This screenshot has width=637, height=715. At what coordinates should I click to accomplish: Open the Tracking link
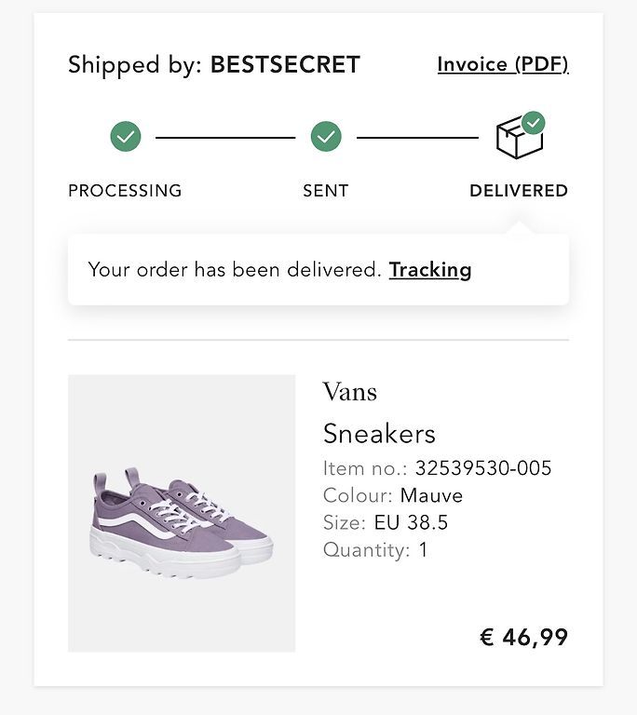(x=430, y=269)
